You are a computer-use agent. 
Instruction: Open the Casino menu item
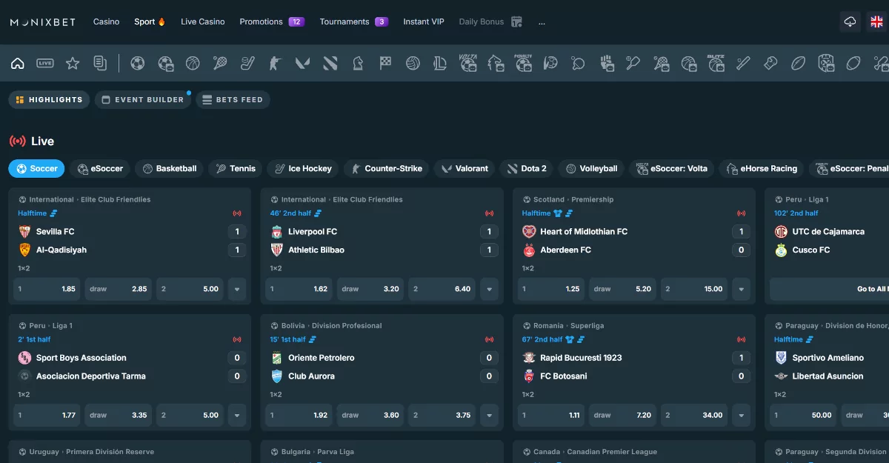[107, 21]
